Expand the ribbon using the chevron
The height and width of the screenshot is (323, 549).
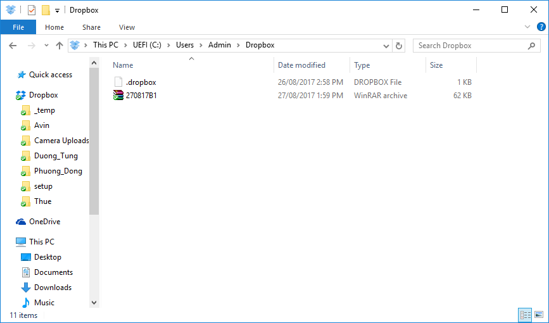point(527,27)
